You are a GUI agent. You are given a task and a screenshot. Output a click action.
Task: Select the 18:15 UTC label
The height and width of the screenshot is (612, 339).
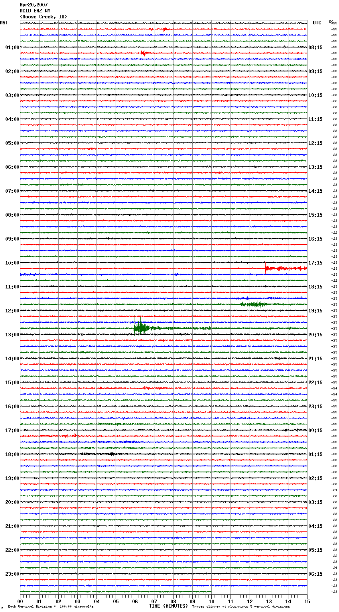315,287
